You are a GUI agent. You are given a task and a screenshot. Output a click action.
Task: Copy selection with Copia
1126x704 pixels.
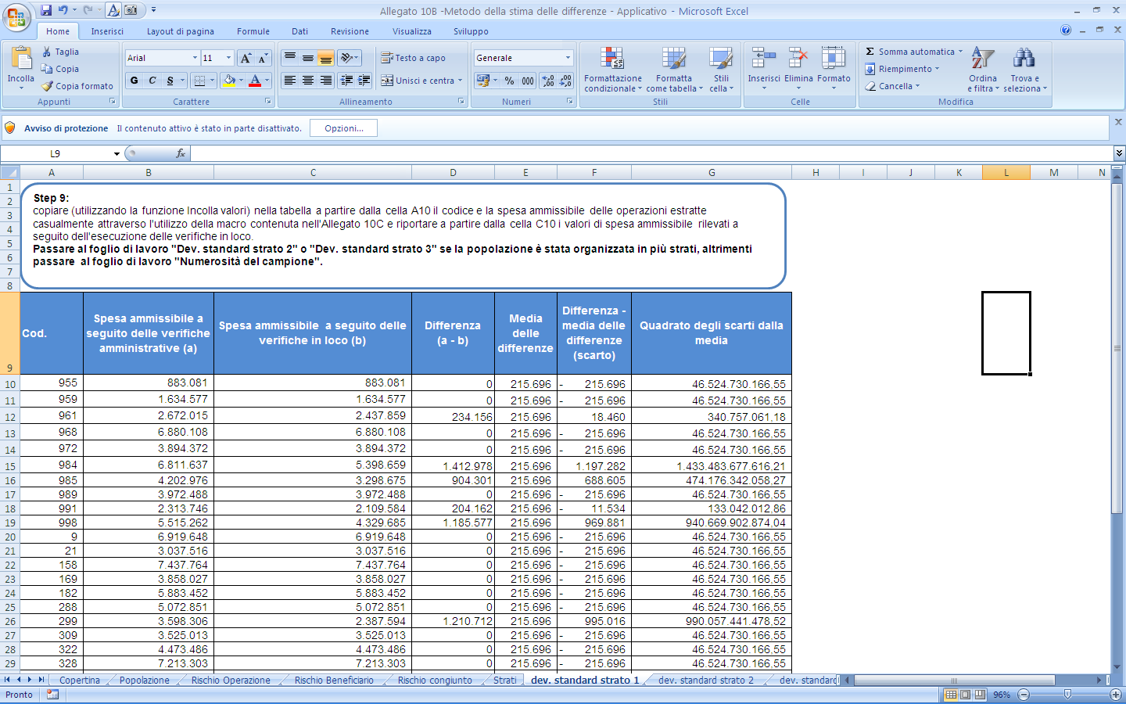click(x=60, y=69)
